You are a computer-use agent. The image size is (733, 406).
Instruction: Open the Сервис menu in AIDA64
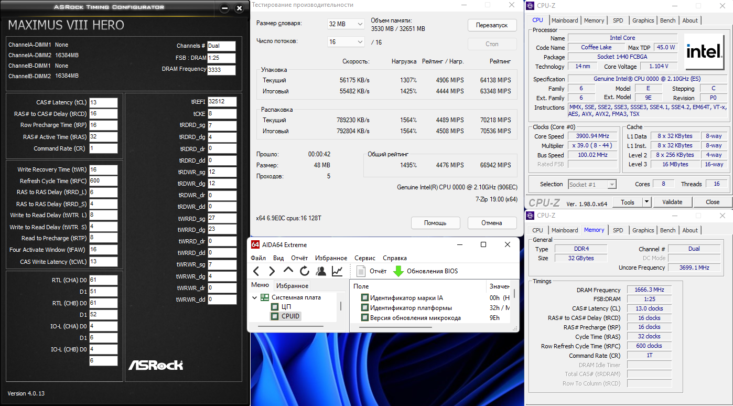pos(365,258)
